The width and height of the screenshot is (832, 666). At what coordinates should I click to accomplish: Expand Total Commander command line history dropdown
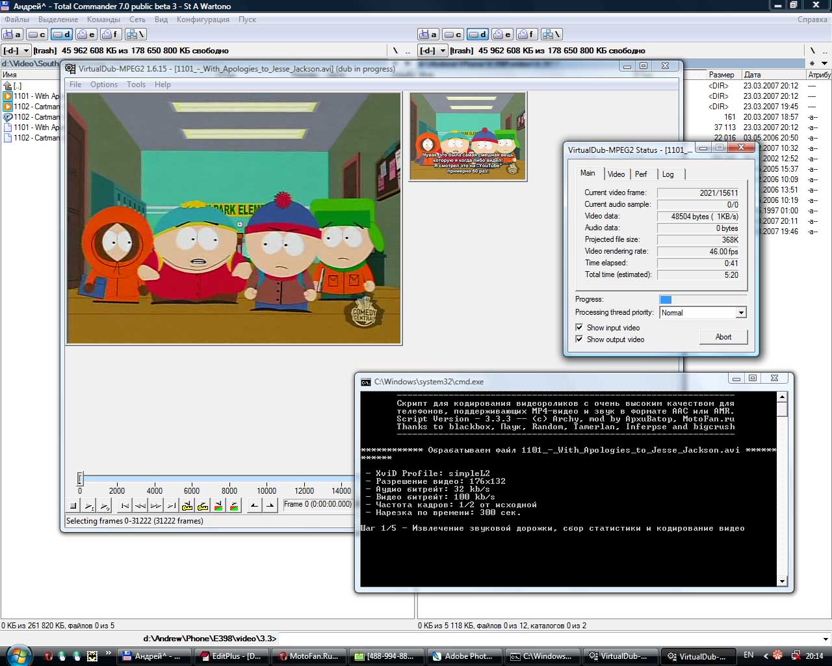pos(825,639)
